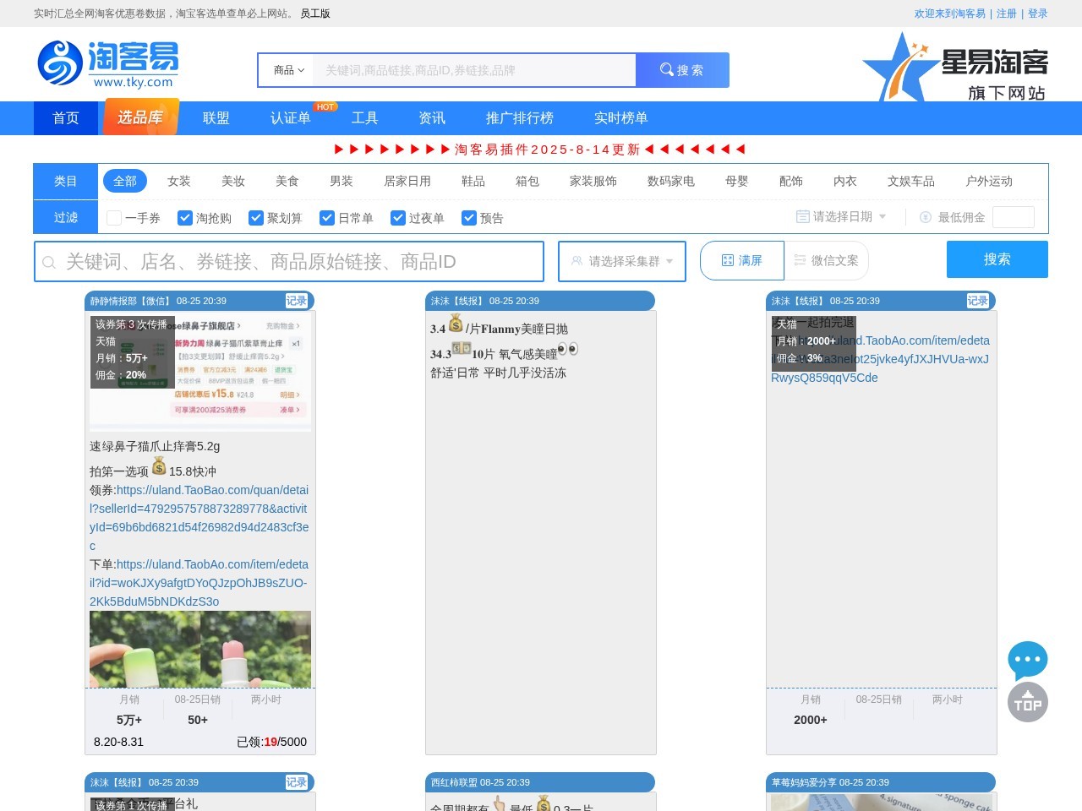Click the 速绿鼻子猫爪止痒膏5.2g title
The width and height of the screenshot is (1082, 811).
click(x=155, y=446)
